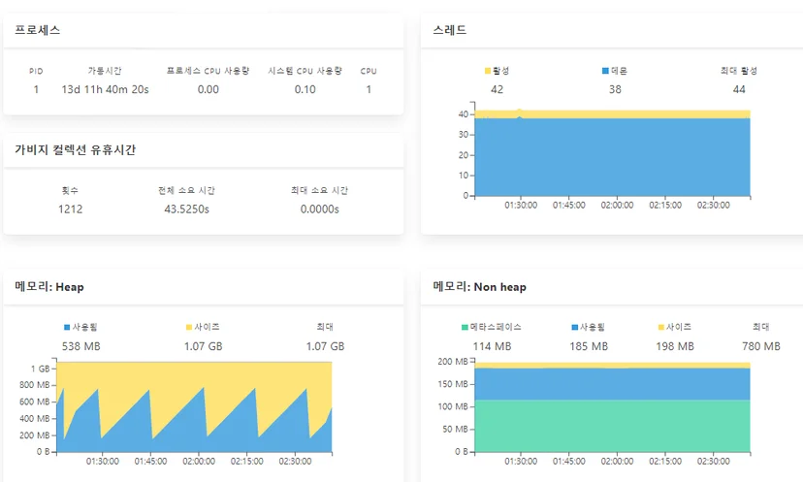Click the PID value 1

tap(36, 89)
